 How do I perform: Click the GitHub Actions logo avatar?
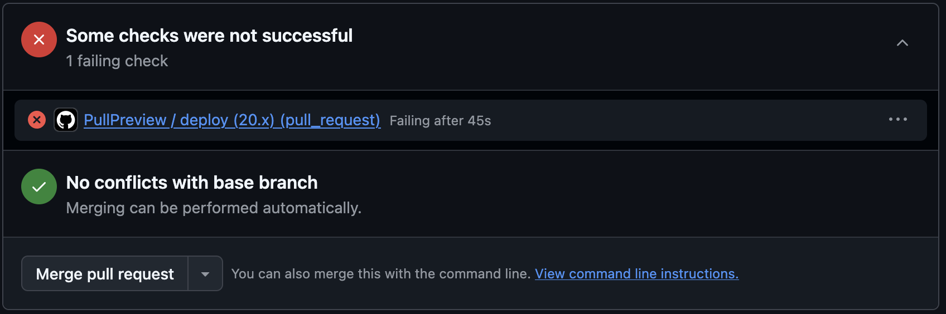(x=66, y=120)
